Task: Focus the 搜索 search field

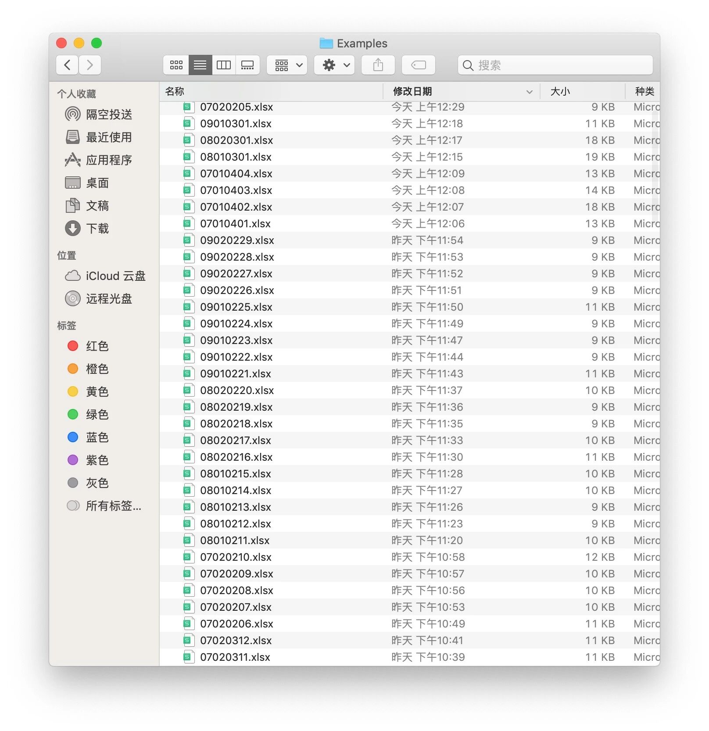Action: [x=555, y=65]
